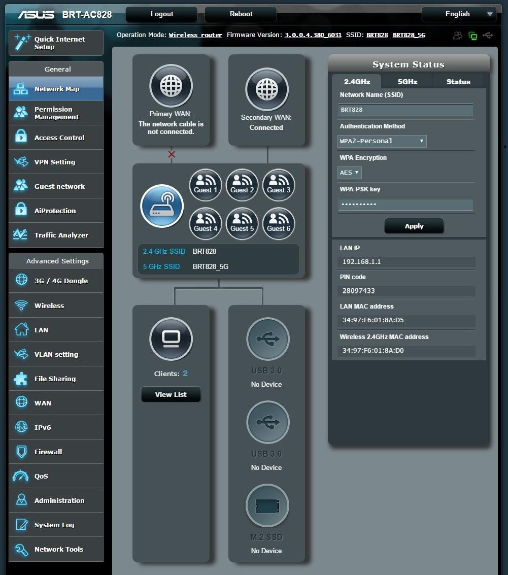The width and height of the screenshot is (508, 575).
Task: Open Guest 4 network icon
Action: tap(206, 223)
